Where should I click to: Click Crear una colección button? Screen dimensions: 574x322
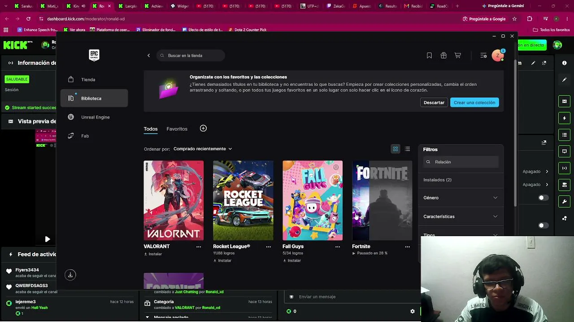coord(474,102)
